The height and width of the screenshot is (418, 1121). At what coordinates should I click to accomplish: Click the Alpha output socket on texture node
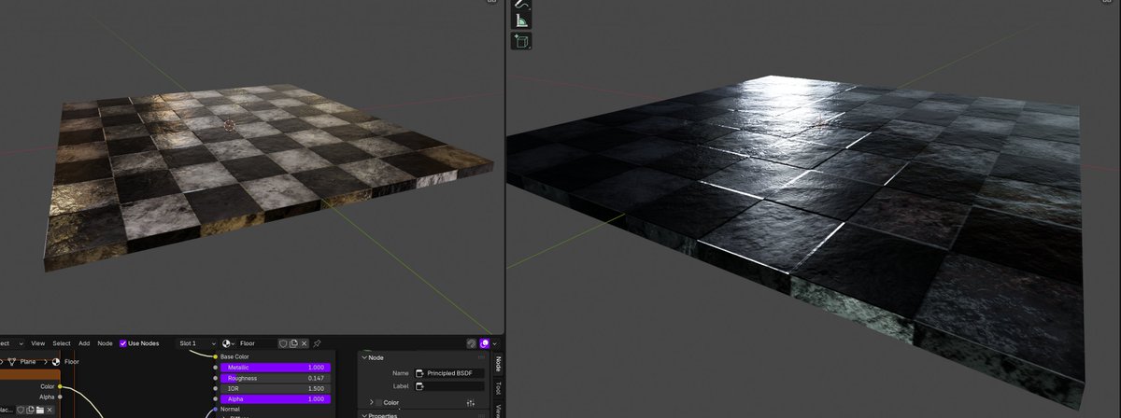coord(60,397)
